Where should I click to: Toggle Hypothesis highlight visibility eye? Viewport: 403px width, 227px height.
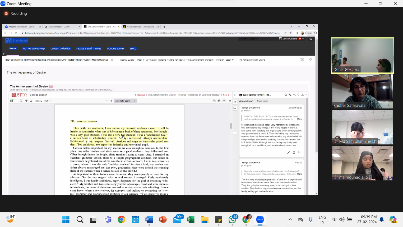click(x=235, y=102)
